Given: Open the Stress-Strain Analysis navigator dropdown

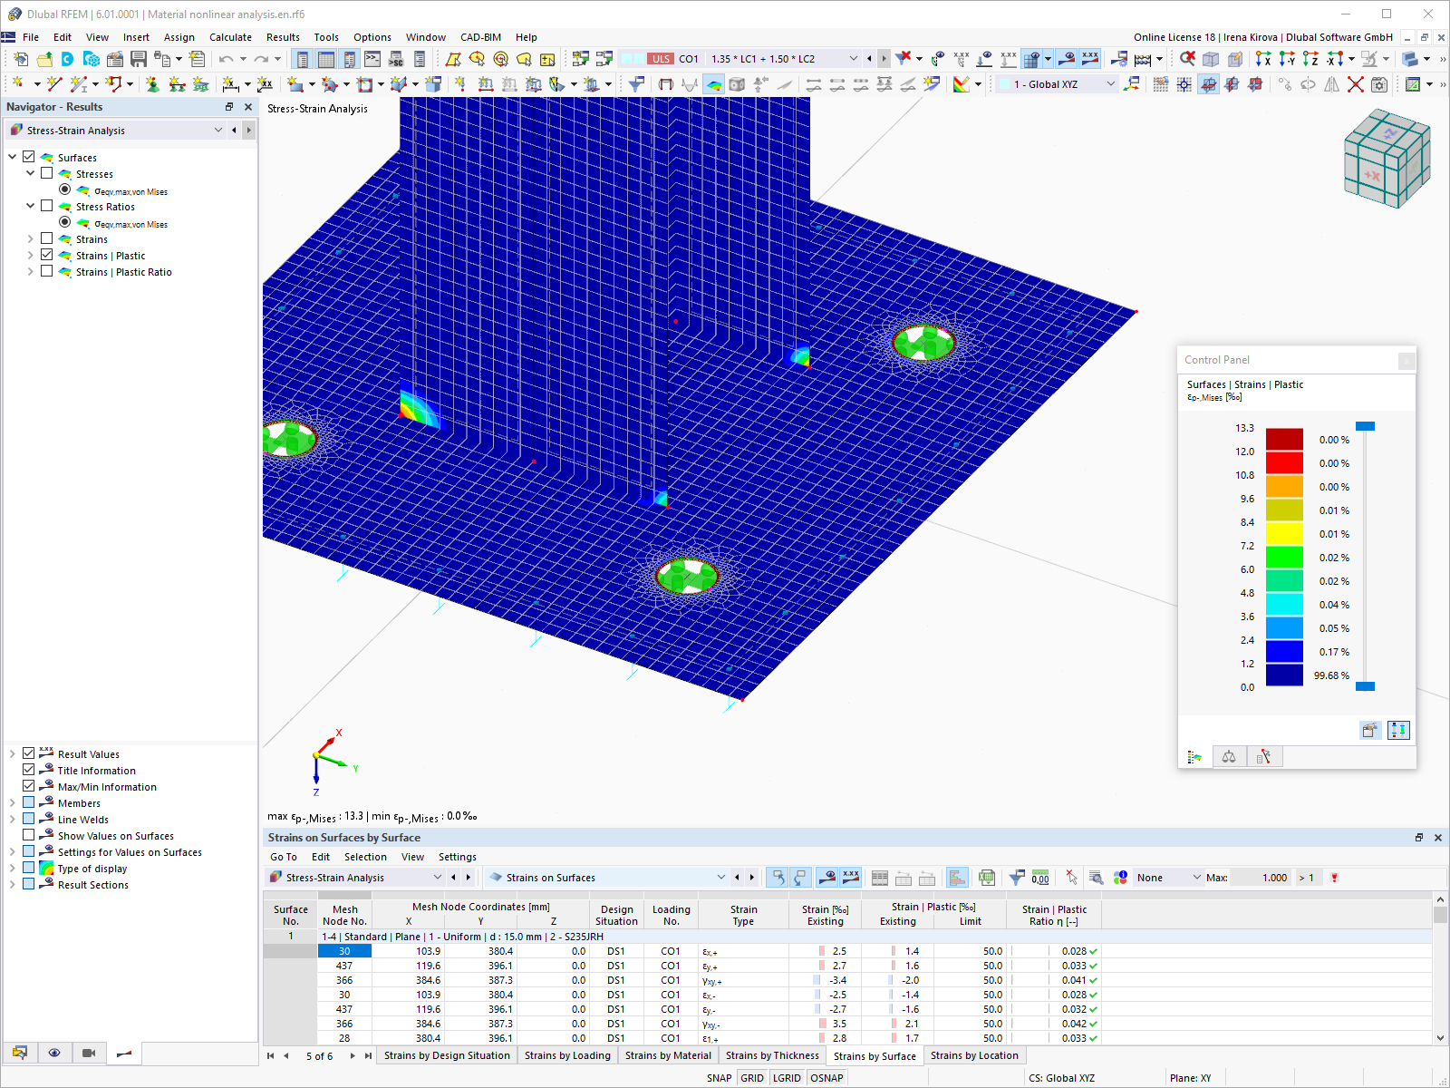Looking at the screenshot, I should (217, 131).
